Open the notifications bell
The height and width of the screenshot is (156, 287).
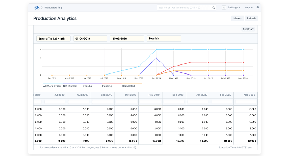point(257,7)
